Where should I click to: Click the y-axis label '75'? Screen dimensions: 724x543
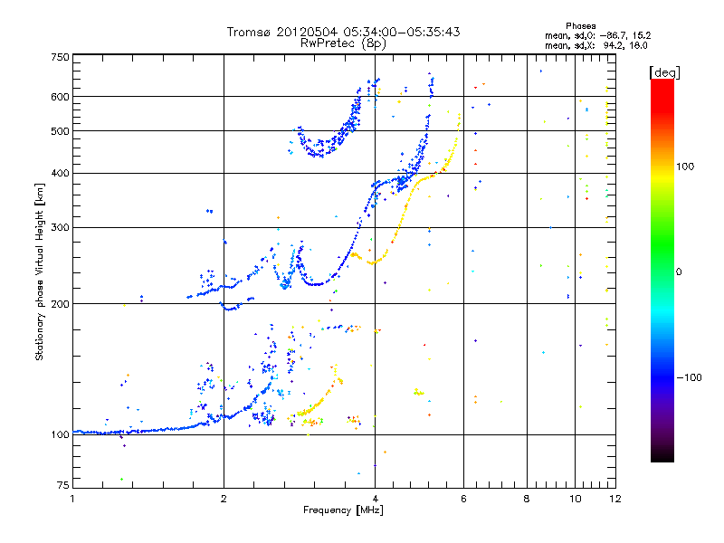click(x=63, y=485)
